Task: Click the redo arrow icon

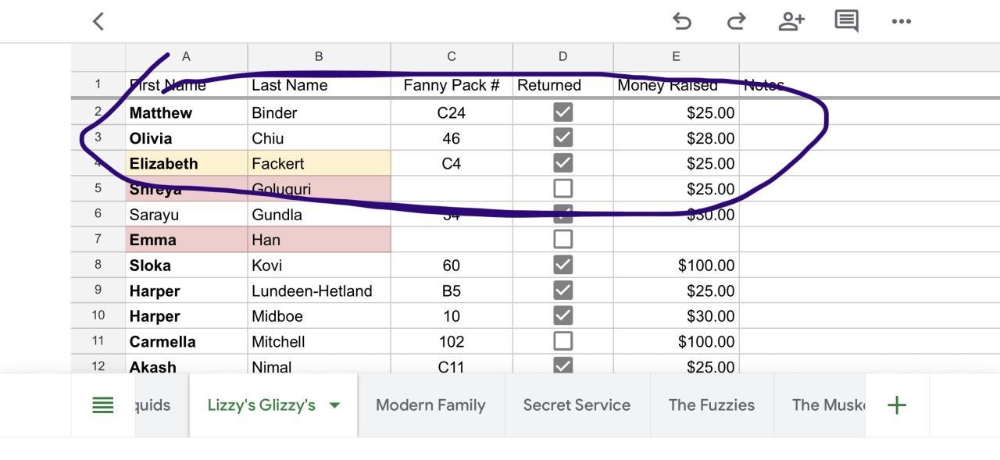Action: coord(736,21)
